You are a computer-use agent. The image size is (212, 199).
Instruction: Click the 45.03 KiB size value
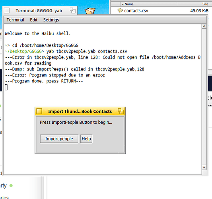coord(199,11)
